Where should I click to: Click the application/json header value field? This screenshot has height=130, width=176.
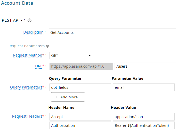[x=144, y=117]
